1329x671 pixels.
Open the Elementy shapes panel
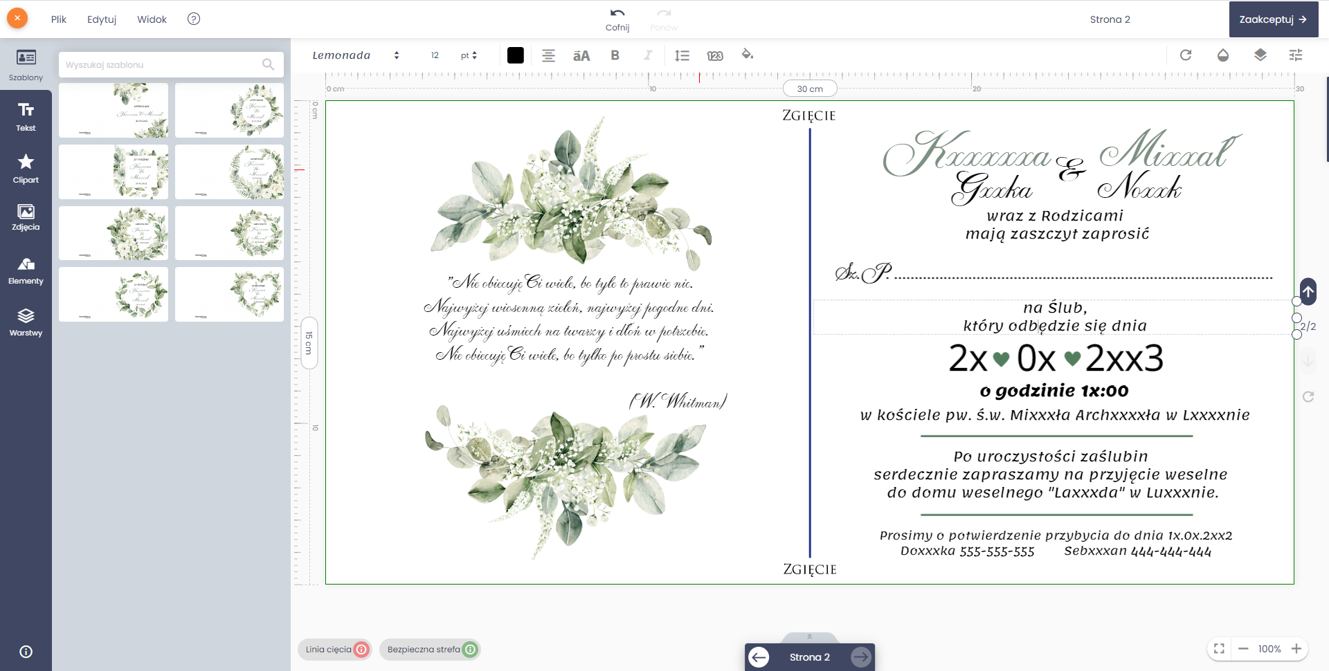pos(26,270)
